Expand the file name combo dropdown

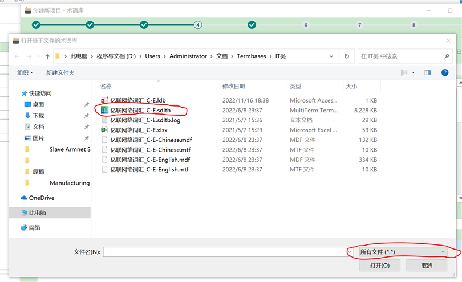350,252
